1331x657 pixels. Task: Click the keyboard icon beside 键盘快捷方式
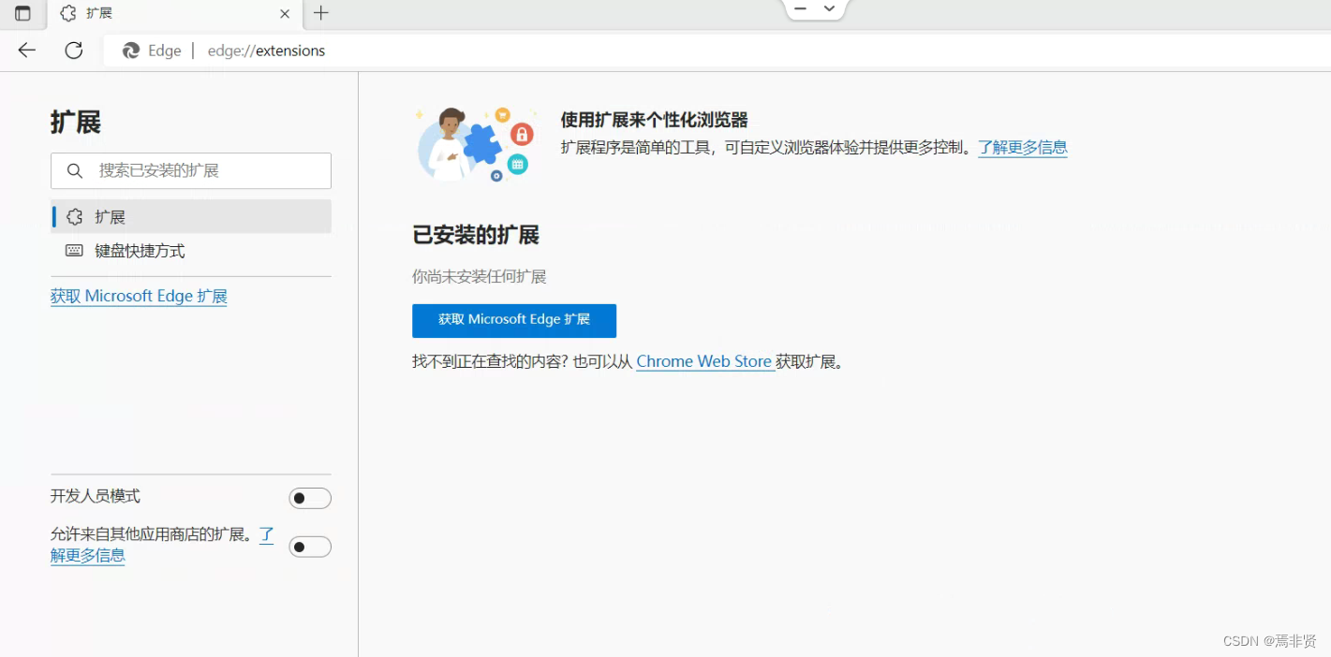(x=74, y=251)
